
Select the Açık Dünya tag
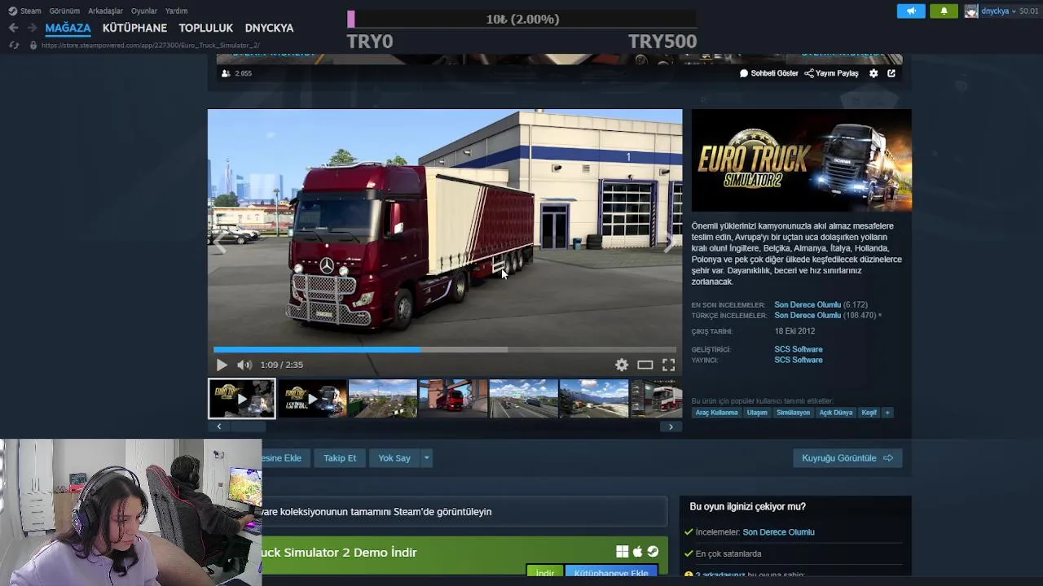(x=836, y=413)
